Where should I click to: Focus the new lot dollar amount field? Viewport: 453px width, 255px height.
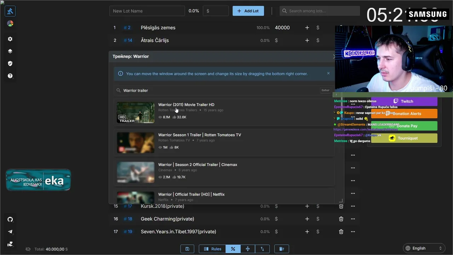click(x=216, y=11)
